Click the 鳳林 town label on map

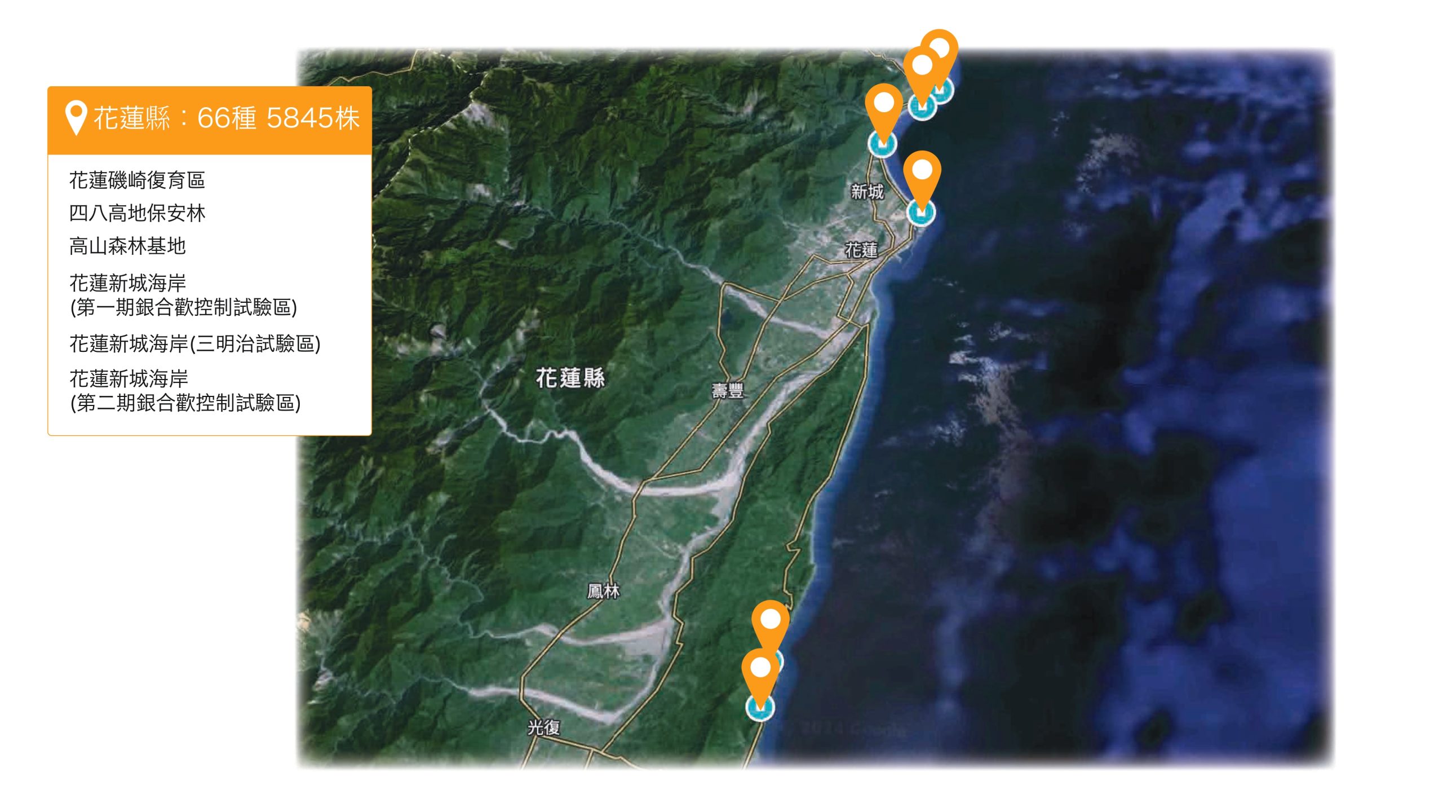(x=603, y=591)
